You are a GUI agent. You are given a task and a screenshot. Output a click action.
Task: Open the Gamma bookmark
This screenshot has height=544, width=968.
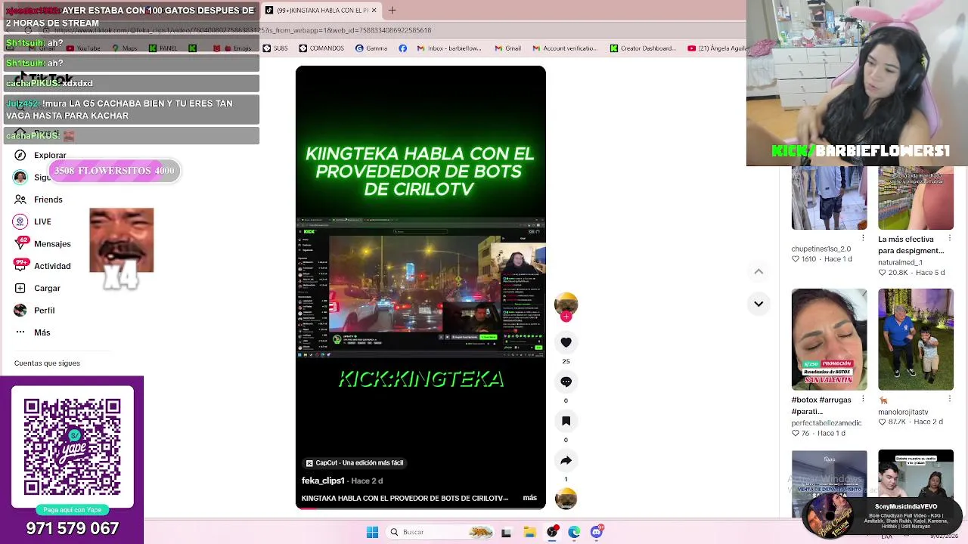coord(371,48)
